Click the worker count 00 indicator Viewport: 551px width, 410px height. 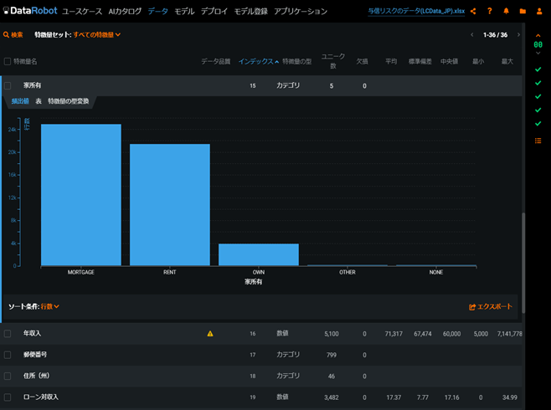click(538, 44)
